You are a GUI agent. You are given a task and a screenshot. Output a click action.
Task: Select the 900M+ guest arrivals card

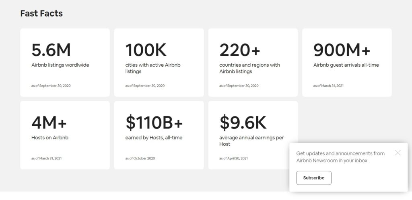coord(347,63)
